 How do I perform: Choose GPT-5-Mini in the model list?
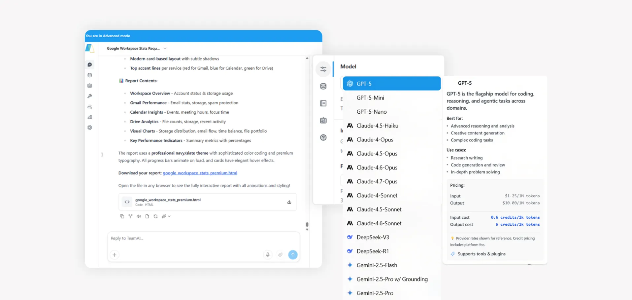pos(392,98)
